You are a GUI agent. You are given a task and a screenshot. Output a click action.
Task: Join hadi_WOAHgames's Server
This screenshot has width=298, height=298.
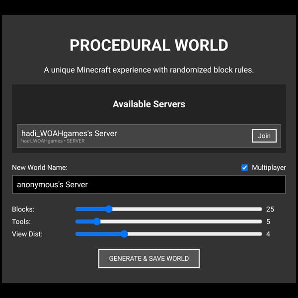pyautogui.click(x=264, y=136)
